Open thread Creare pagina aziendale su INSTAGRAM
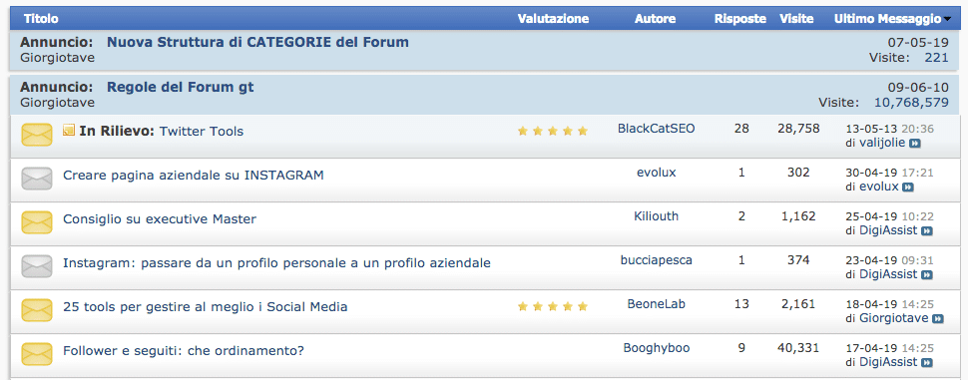The width and height of the screenshot is (968, 380). (x=194, y=176)
